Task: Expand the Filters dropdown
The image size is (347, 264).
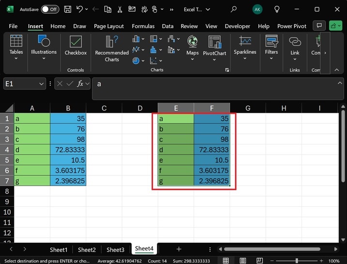Action: click(x=272, y=59)
